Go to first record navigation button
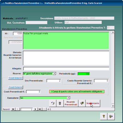Screen dimensions: 123x123 pyautogui.click(x=13, y=109)
